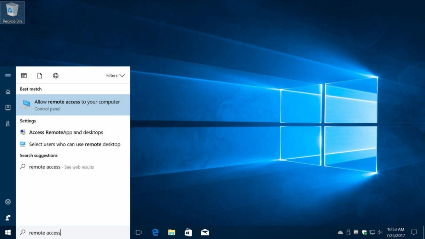Open the Microsoft Store taskbar icon

click(x=188, y=233)
